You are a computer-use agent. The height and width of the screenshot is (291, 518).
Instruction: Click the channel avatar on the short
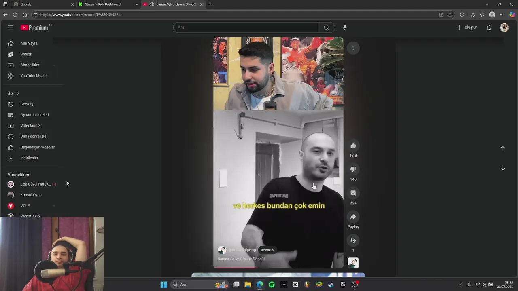click(x=222, y=250)
